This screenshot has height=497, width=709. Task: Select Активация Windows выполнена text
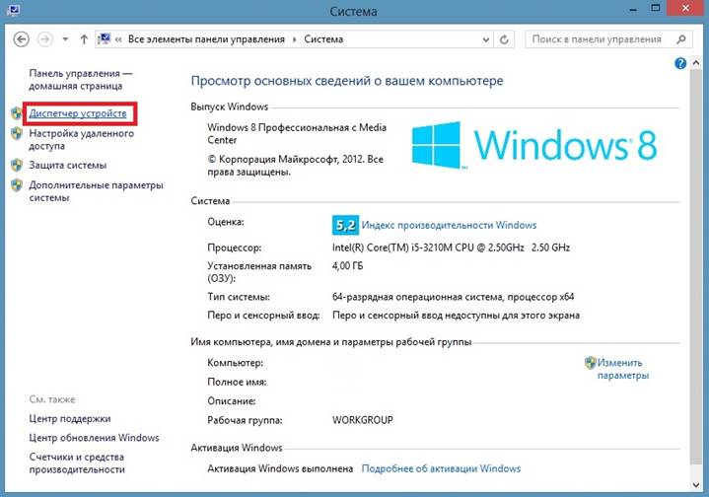[x=280, y=468]
